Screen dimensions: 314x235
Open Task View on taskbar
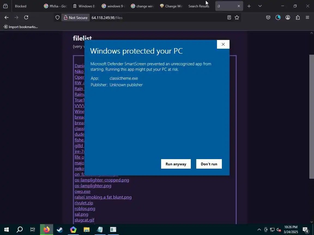tap(32, 230)
